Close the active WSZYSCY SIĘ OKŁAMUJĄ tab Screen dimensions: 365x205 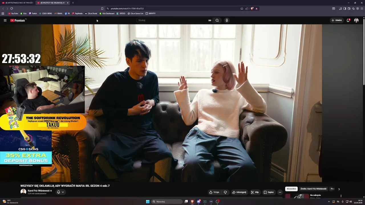(68, 3)
